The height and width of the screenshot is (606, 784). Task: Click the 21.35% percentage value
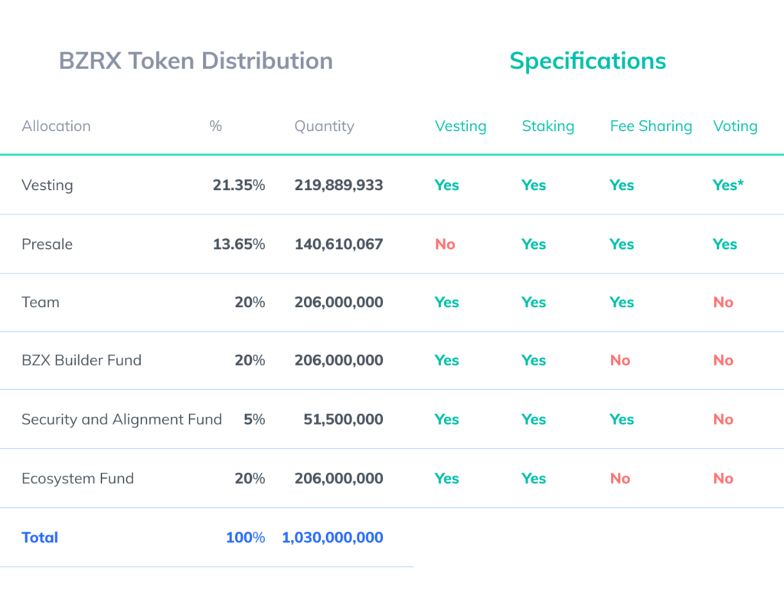[239, 185]
